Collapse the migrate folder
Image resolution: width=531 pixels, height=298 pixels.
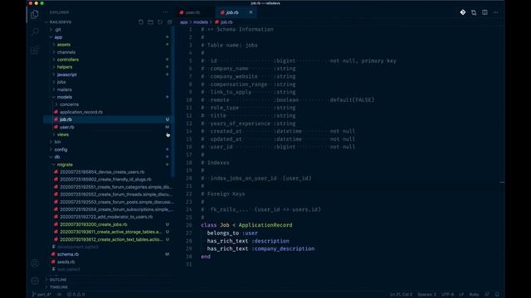[65, 165]
